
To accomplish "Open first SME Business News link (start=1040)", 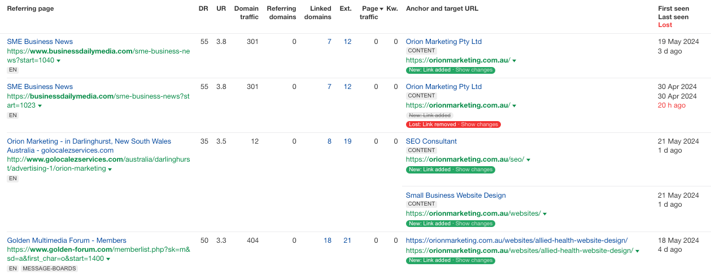I will click(40, 42).
